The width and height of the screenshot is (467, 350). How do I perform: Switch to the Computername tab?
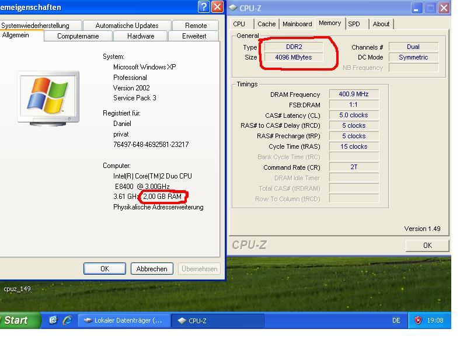(78, 36)
